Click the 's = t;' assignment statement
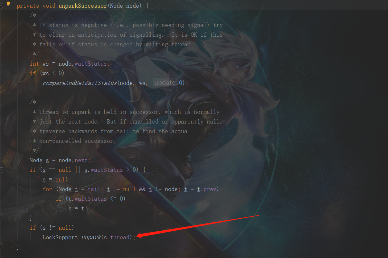388x258 pixels. (x=78, y=208)
